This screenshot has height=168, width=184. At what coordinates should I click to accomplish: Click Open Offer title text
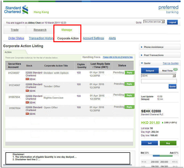click(51, 108)
